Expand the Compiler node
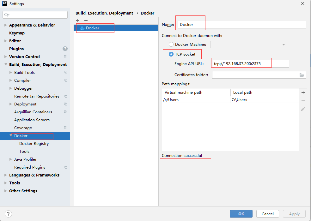This screenshot has height=221, width=311. (x=11, y=81)
